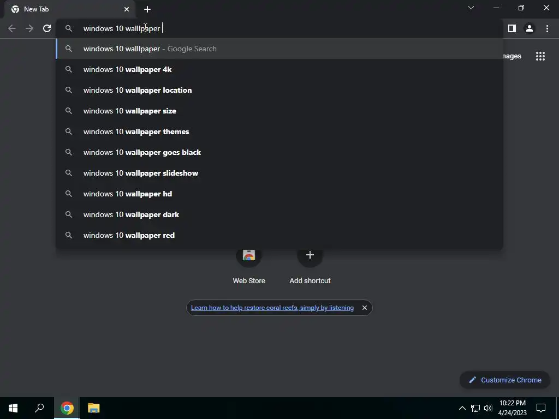Pick 'windows 10 wallpaper slideshow' suggestion

tap(279, 173)
